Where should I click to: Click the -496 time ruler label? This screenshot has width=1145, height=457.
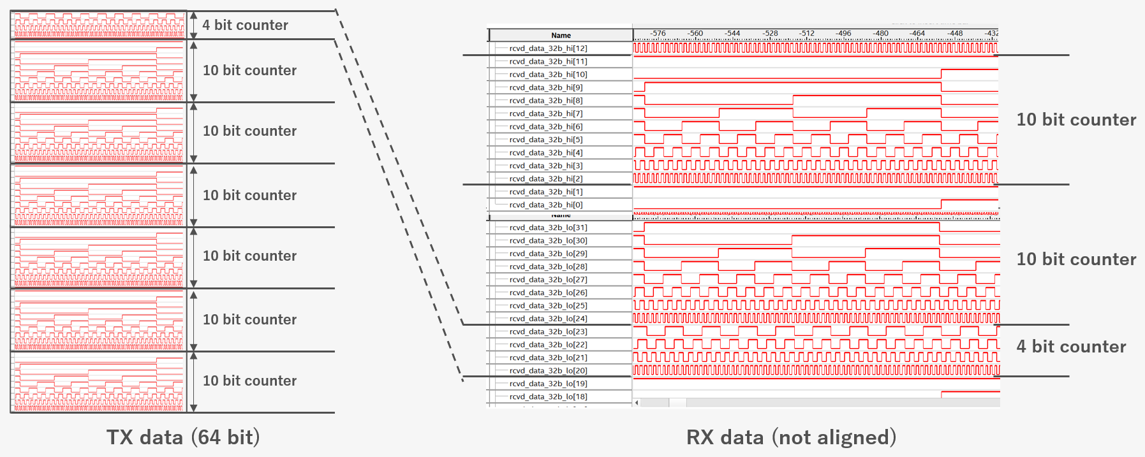tap(843, 34)
